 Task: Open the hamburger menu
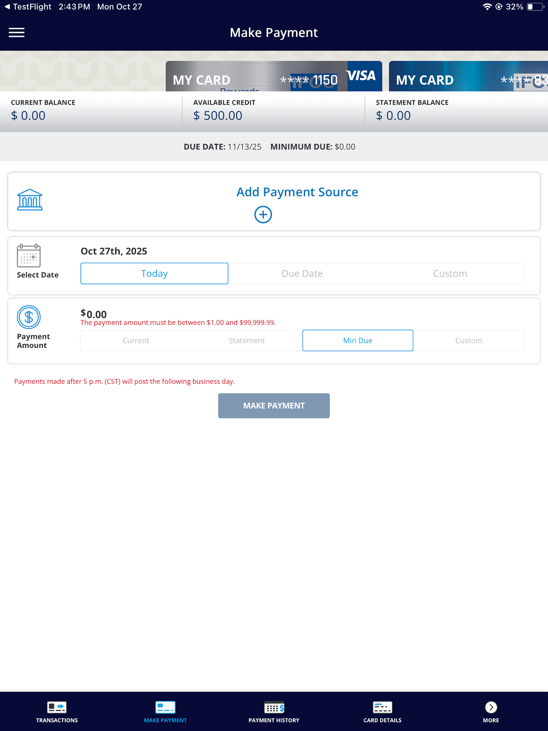17,32
